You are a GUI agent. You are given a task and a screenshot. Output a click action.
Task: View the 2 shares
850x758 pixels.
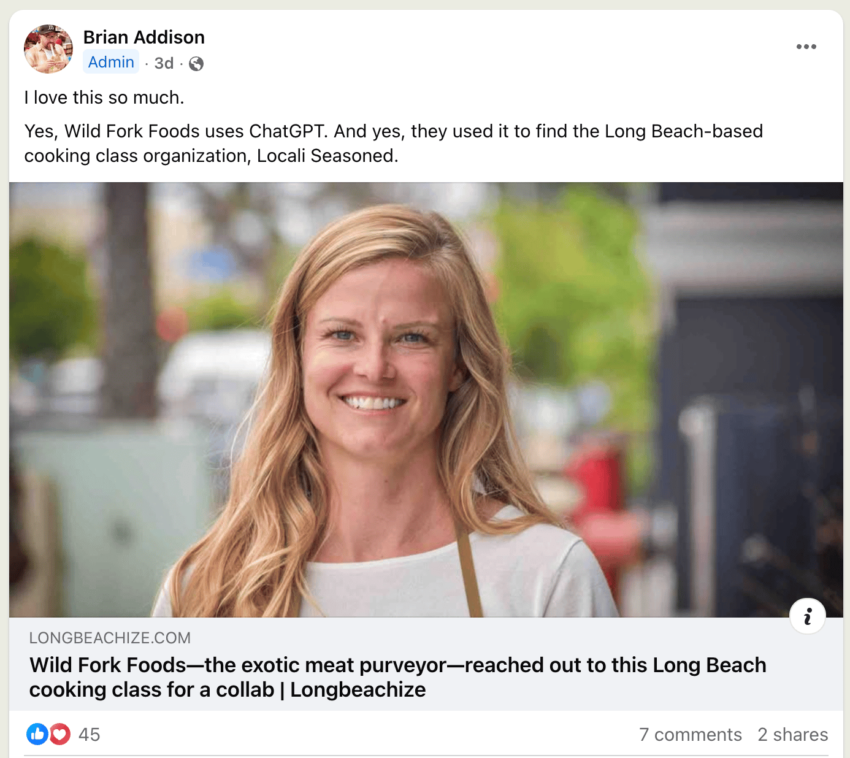pyautogui.click(x=792, y=735)
